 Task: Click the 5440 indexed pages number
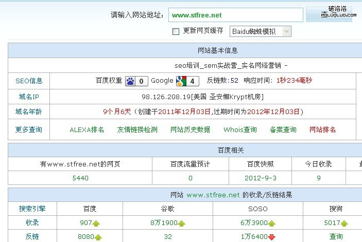tap(80, 178)
